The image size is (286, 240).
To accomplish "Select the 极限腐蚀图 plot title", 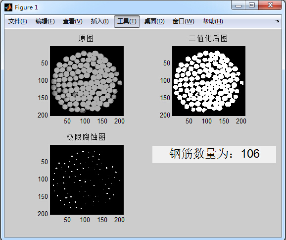I will [86, 137].
